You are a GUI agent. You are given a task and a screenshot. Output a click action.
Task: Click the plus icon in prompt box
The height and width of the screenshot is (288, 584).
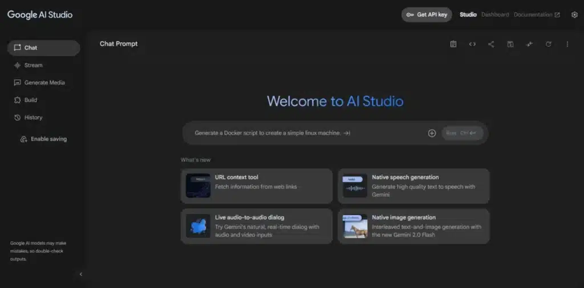432,133
